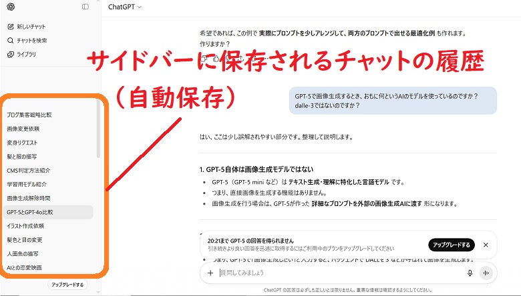The image size is (521, 296).
Task: Click the sidebar chat history scrollbar
Action: pos(98,133)
